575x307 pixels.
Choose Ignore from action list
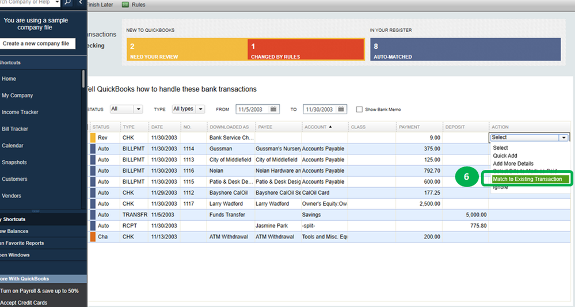tap(501, 187)
